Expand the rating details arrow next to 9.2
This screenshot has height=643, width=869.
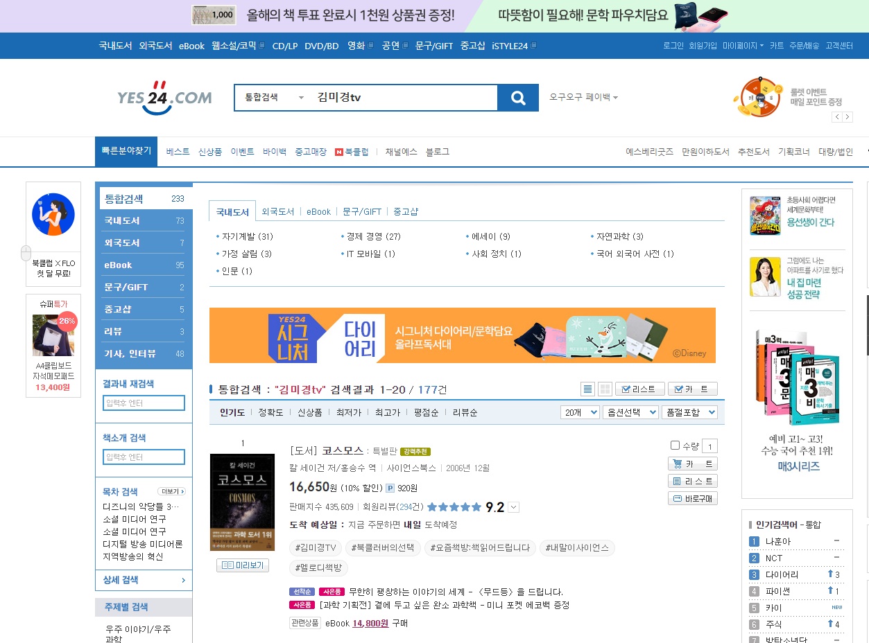513,507
